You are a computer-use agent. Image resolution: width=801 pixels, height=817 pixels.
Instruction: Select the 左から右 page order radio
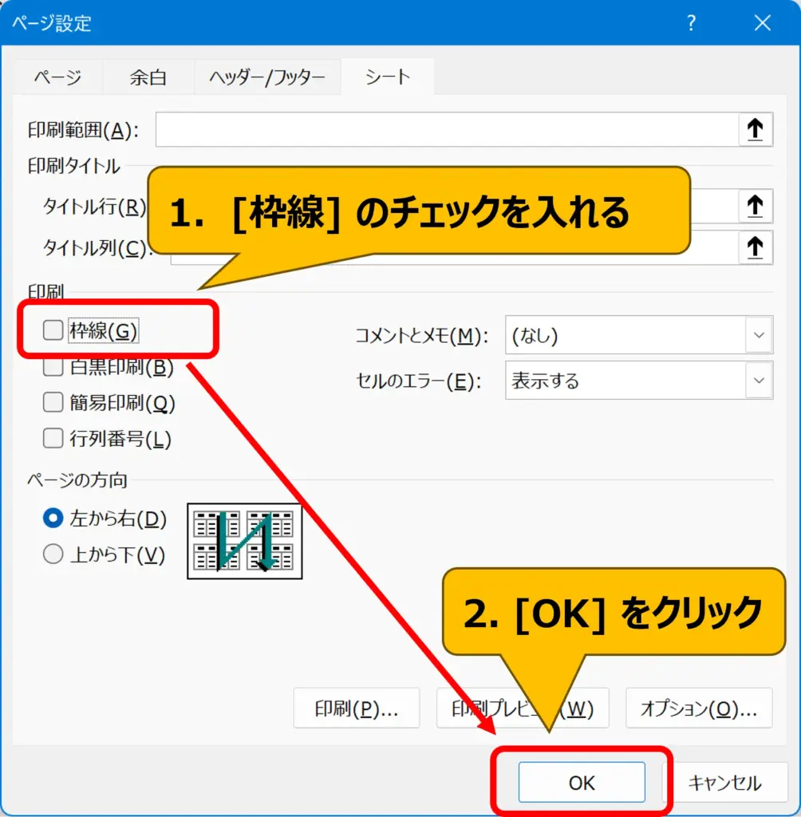[53, 519]
